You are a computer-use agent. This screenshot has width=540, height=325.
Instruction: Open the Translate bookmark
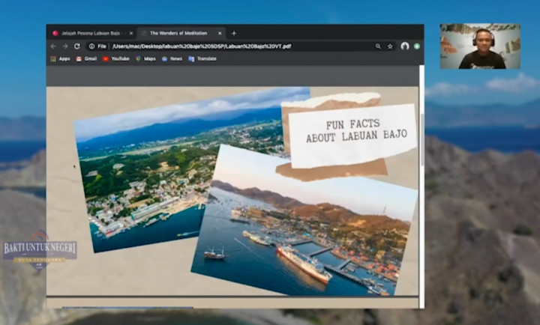[x=201, y=58]
